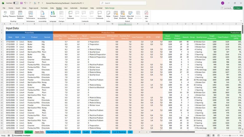Collapse the ribbon with the chevron
The image size is (244, 137).
click(241, 21)
